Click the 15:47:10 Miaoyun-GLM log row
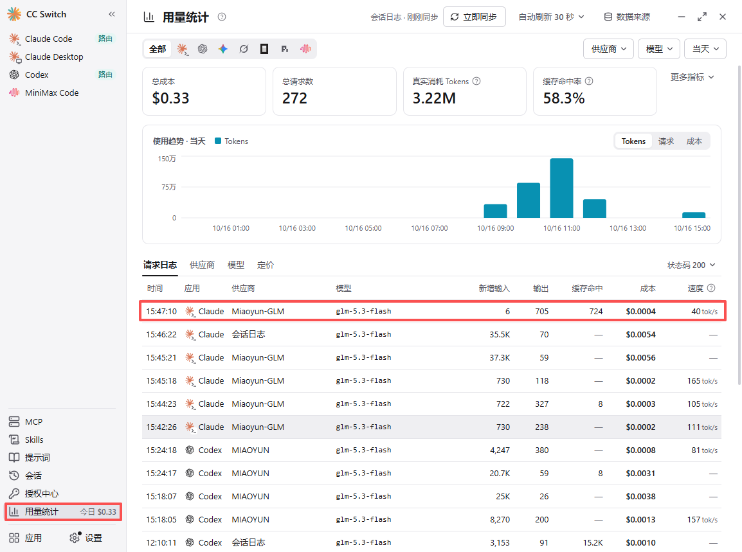The height and width of the screenshot is (552, 742). pyautogui.click(x=432, y=311)
